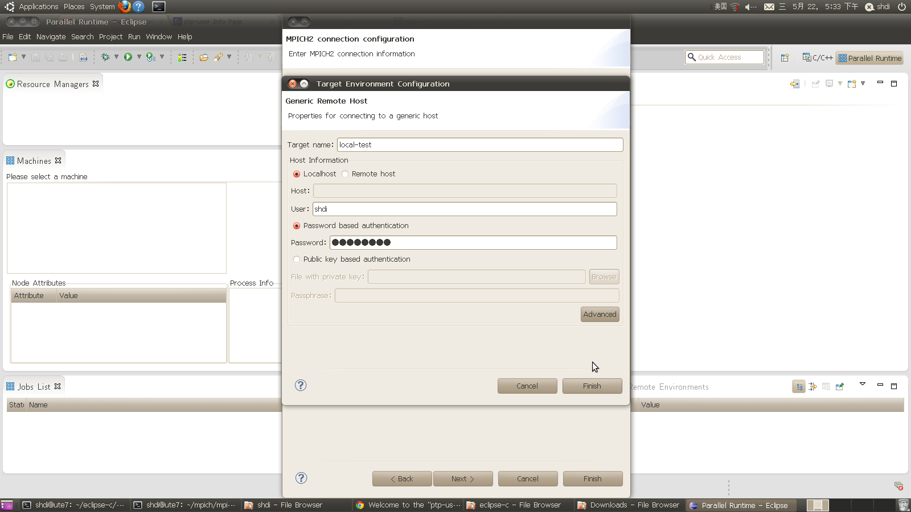Select the Resource Managers tab
The height and width of the screenshot is (512, 911).
pos(52,84)
